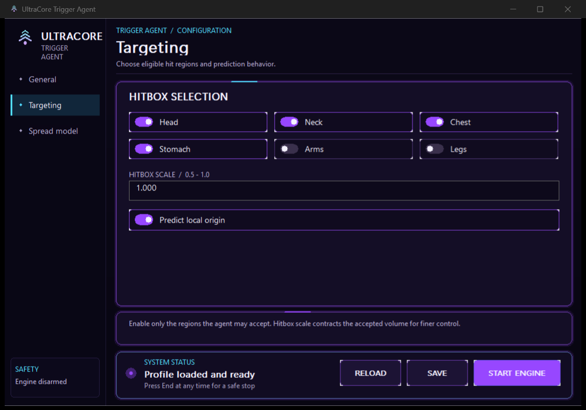586x410 pixels.
Task: Click the SYSTEM STATUS label
Action: pos(169,362)
